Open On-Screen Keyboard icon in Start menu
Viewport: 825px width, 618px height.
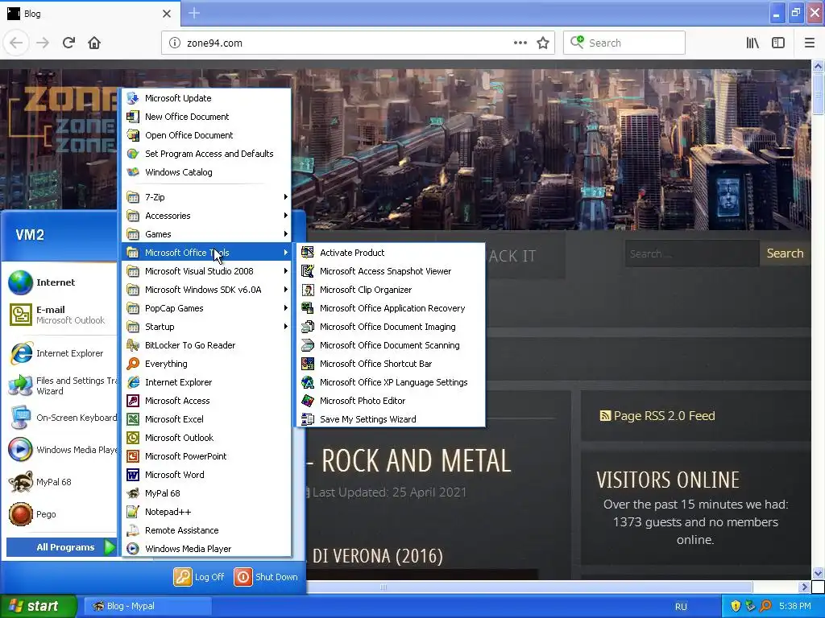[20, 418]
